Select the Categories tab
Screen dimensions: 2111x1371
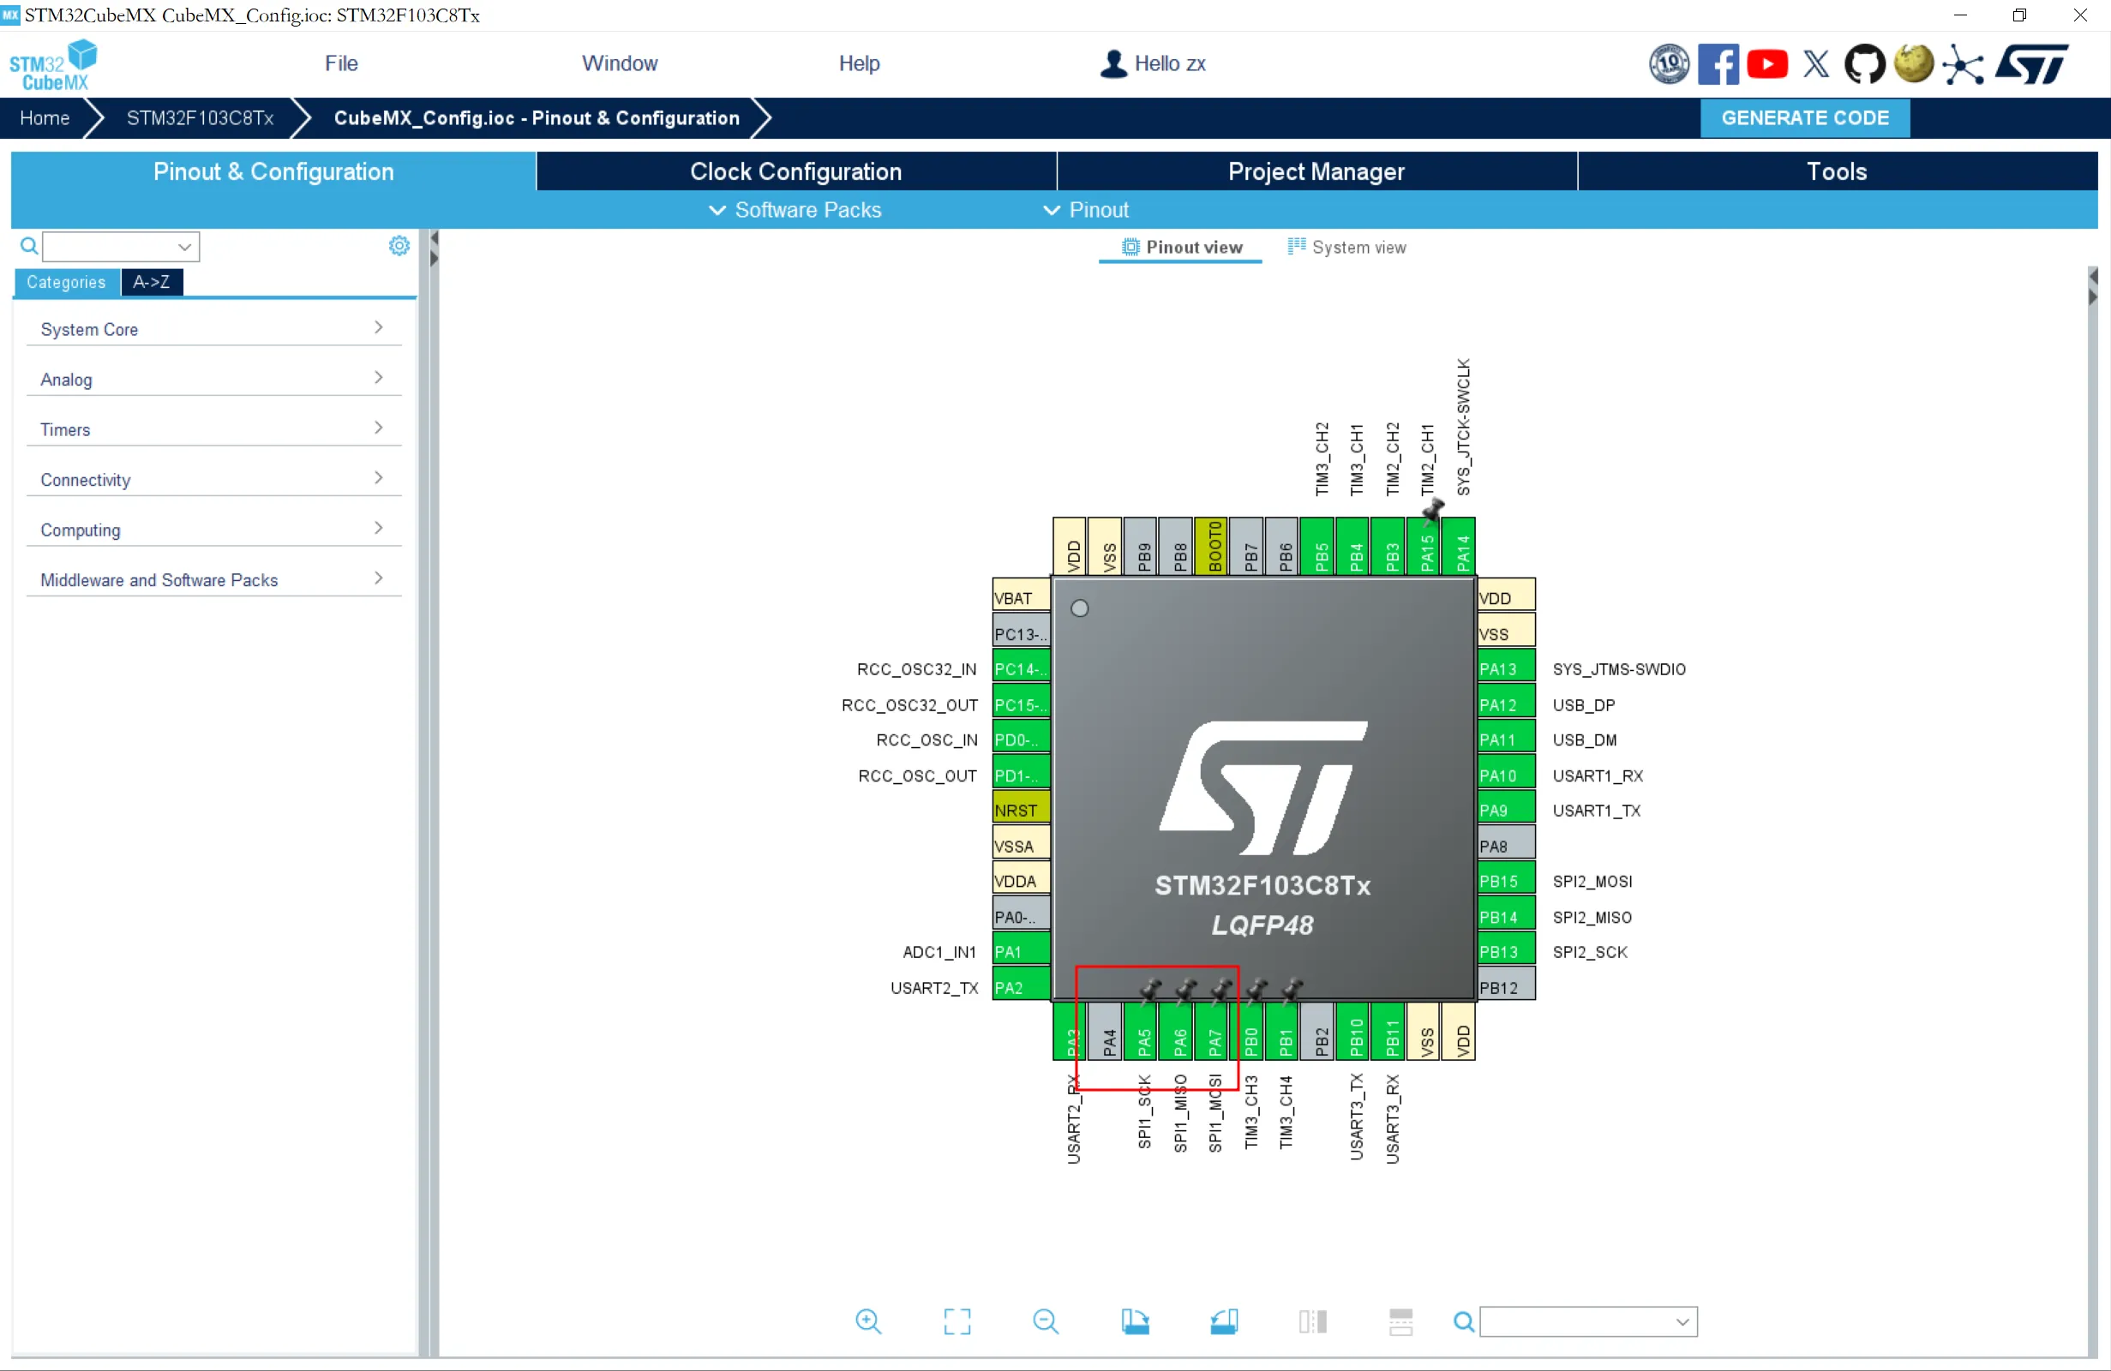pos(67,282)
